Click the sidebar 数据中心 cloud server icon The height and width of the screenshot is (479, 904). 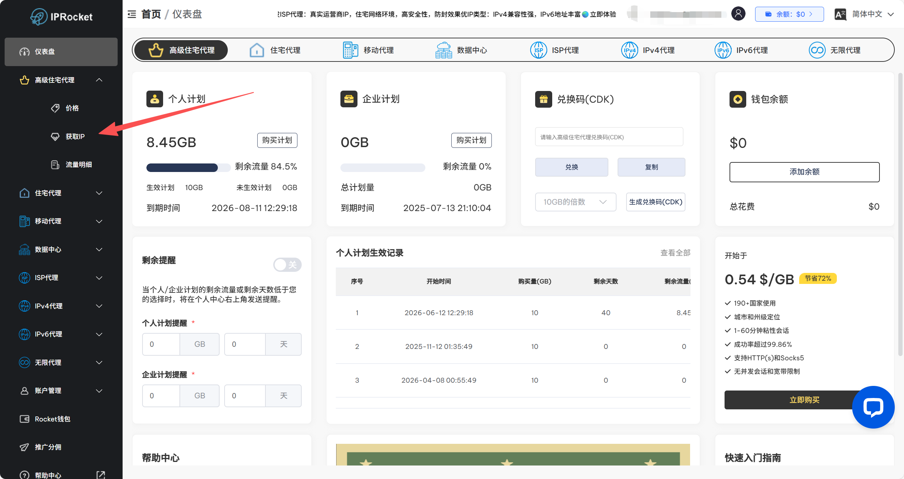point(24,249)
